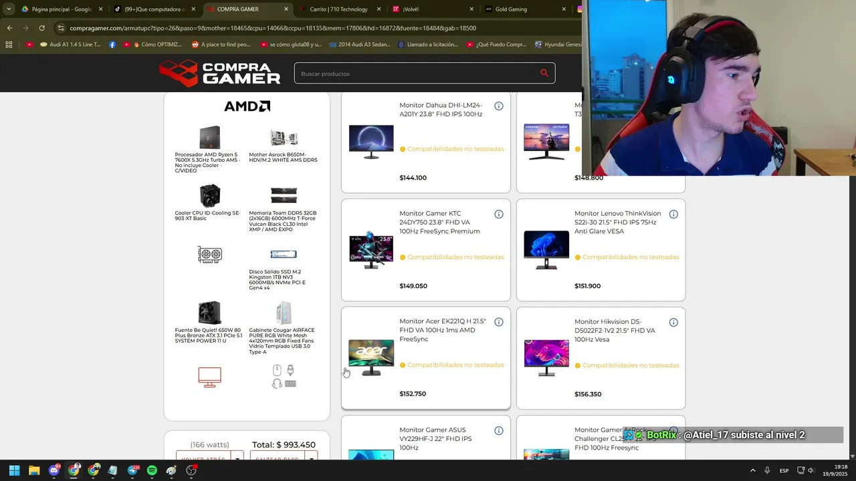856x481 pixels.
Task: Open Telegram from taskbar
Action: pyautogui.click(x=132, y=470)
